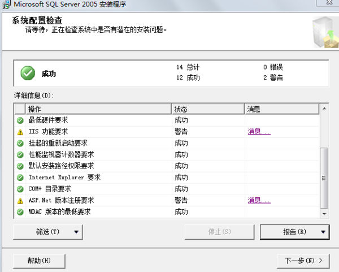Click the 12 成功 summary count
This screenshot has width=339, height=272.
(188, 77)
